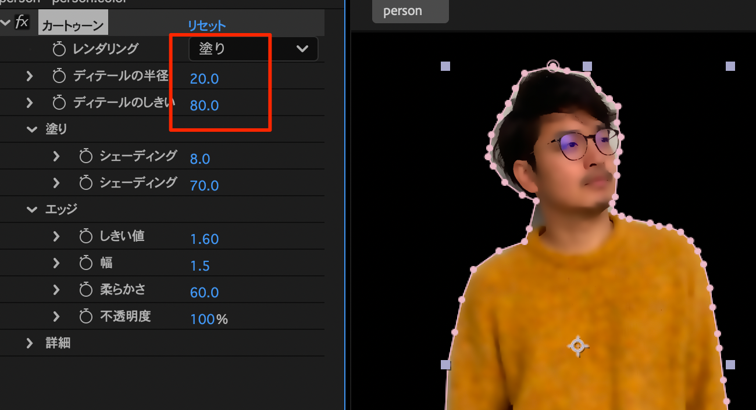Click stopwatch of シェーディング row valued 8.0

pos(86,156)
